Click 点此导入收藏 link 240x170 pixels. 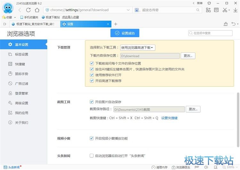(70, 17)
